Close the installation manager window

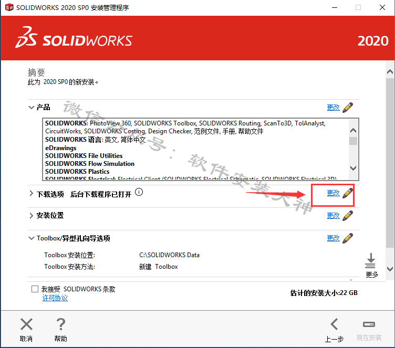[382, 7]
